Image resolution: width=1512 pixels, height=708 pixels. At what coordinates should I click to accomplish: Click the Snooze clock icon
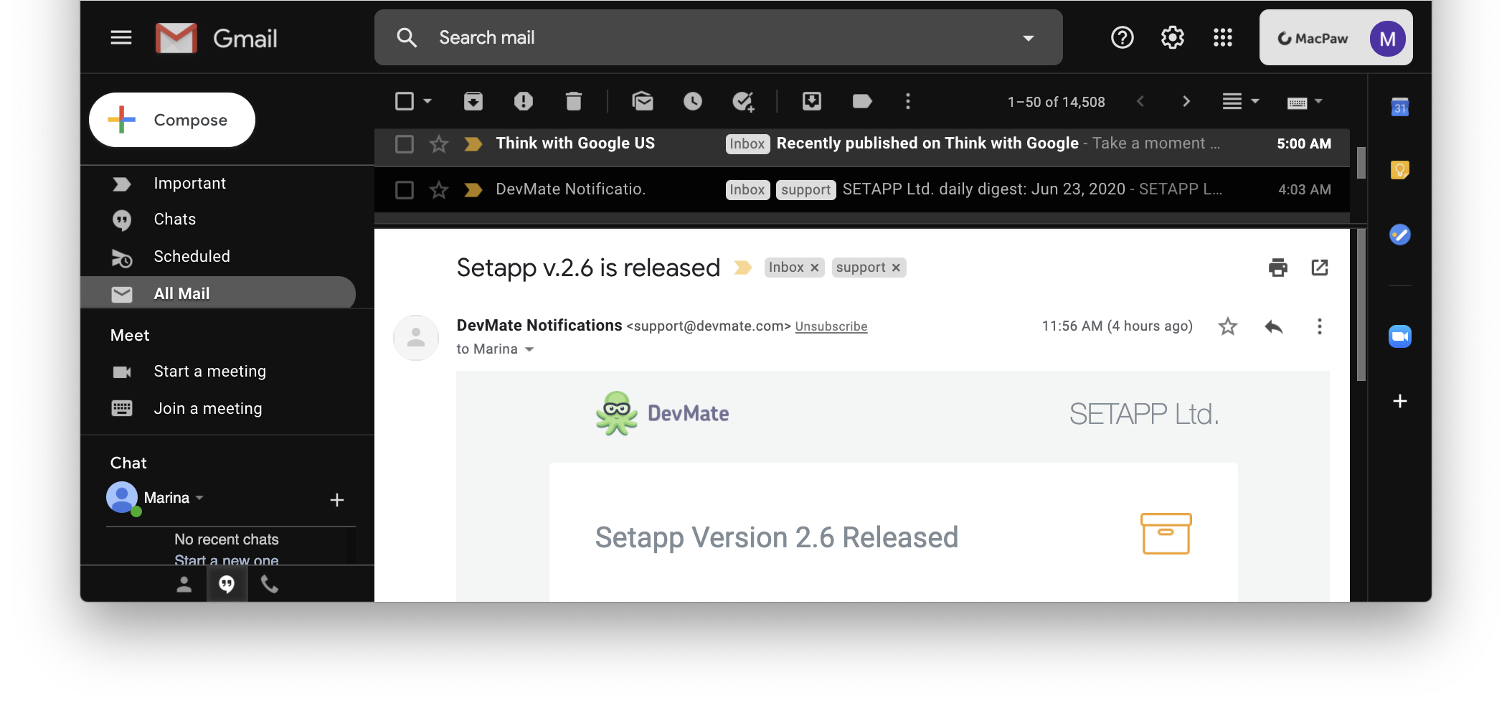coord(692,102)
